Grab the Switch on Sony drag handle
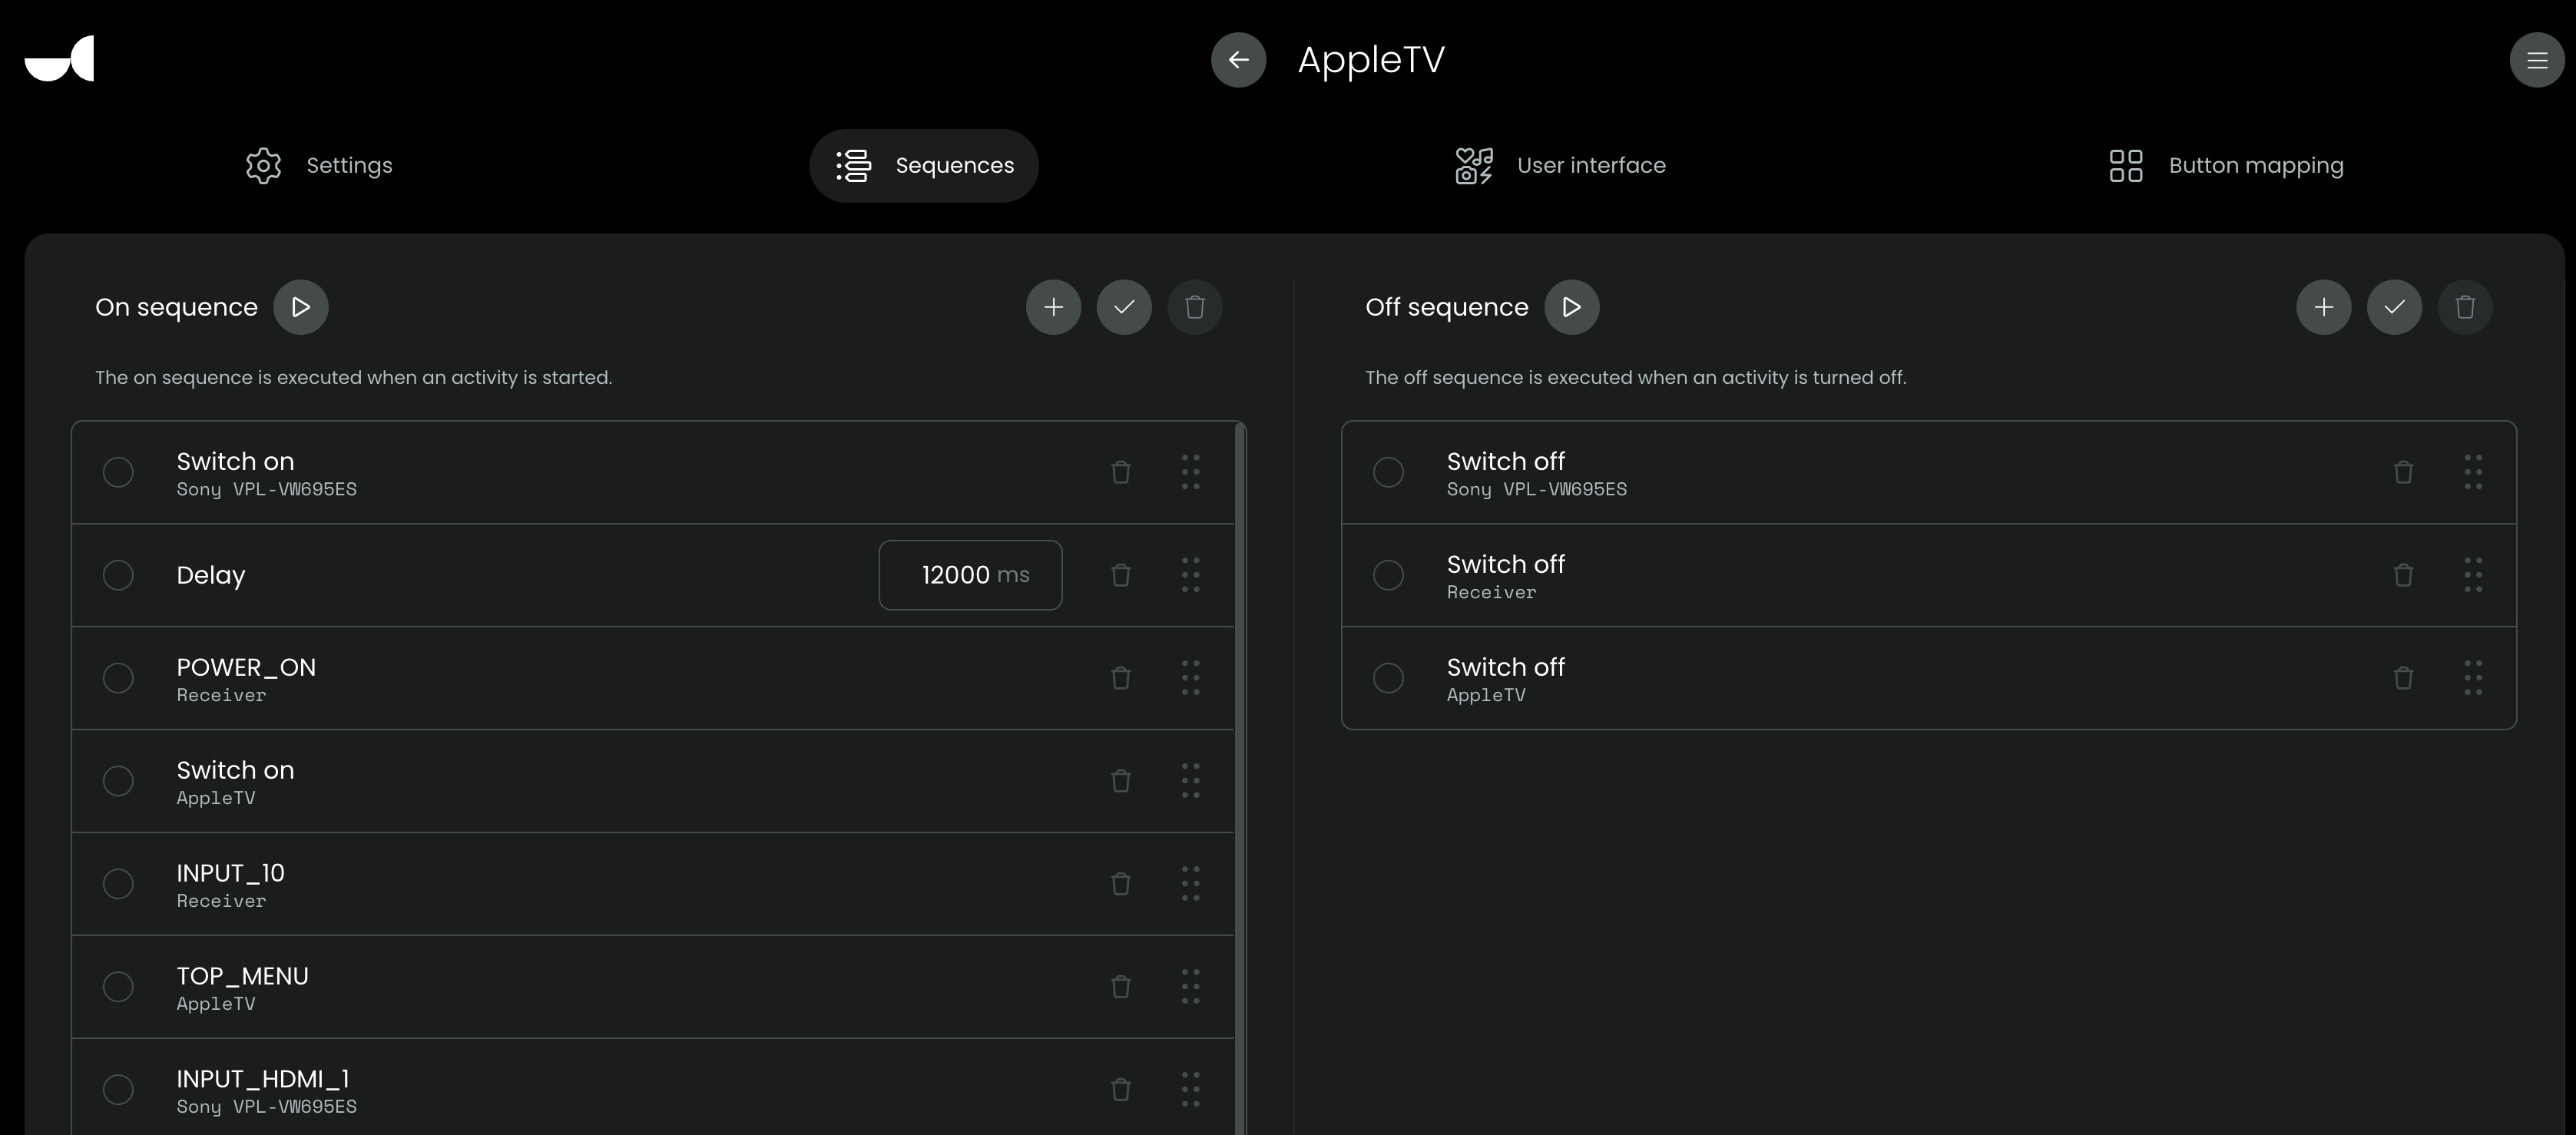 pos(1190,472)
